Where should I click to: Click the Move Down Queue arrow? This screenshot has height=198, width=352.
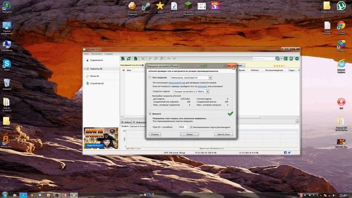click(x=174, y=59)
